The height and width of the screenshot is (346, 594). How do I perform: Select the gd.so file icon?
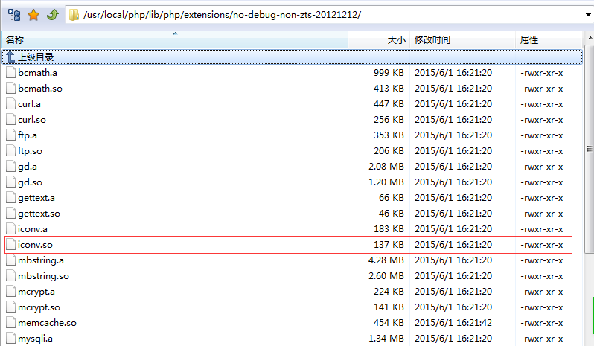(x=10, y=182)
